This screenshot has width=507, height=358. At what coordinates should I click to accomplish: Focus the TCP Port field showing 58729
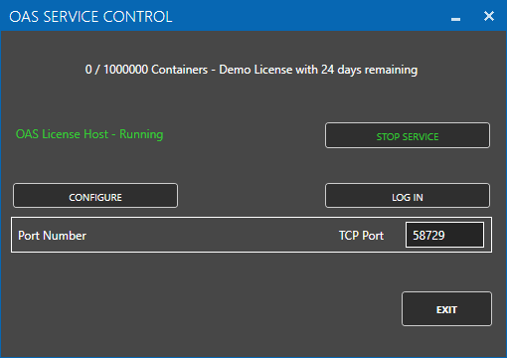click(x=444, y=235)
